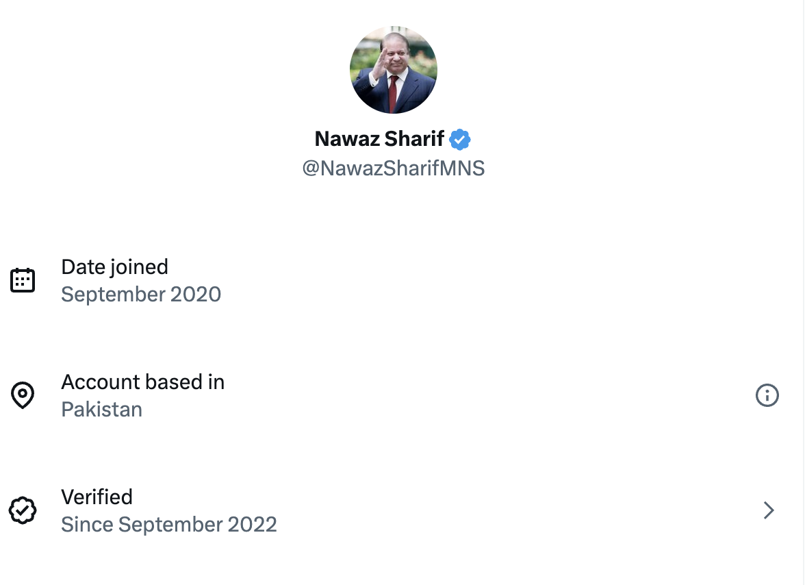Image resolution: width=805 pixels, height=585 pixels.
Task: Click the September 2020 join date
Action: coord(141,294)
